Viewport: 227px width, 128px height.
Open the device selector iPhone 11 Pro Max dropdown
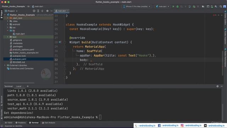pyautogui.click(x=137, y=6)
